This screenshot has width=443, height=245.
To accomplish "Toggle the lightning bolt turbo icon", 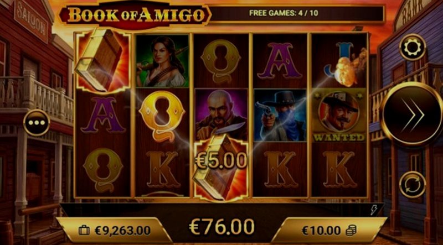I will point(373,210).
